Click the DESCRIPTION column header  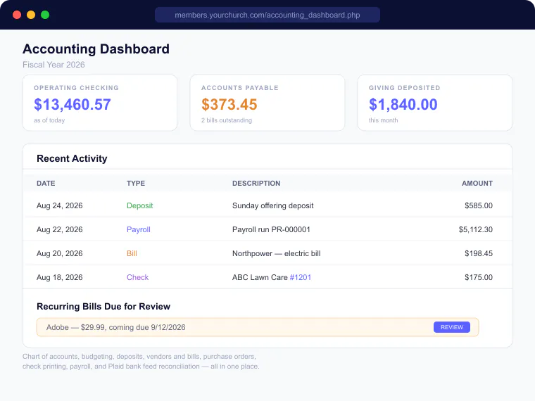pyautogui.click(x=256, y=183)
